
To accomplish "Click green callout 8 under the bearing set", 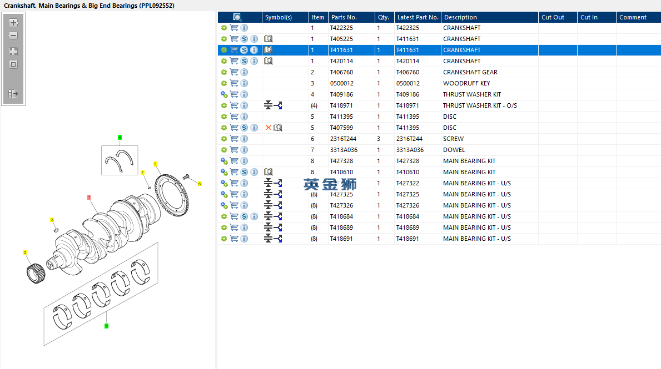I will coord(106,326).
